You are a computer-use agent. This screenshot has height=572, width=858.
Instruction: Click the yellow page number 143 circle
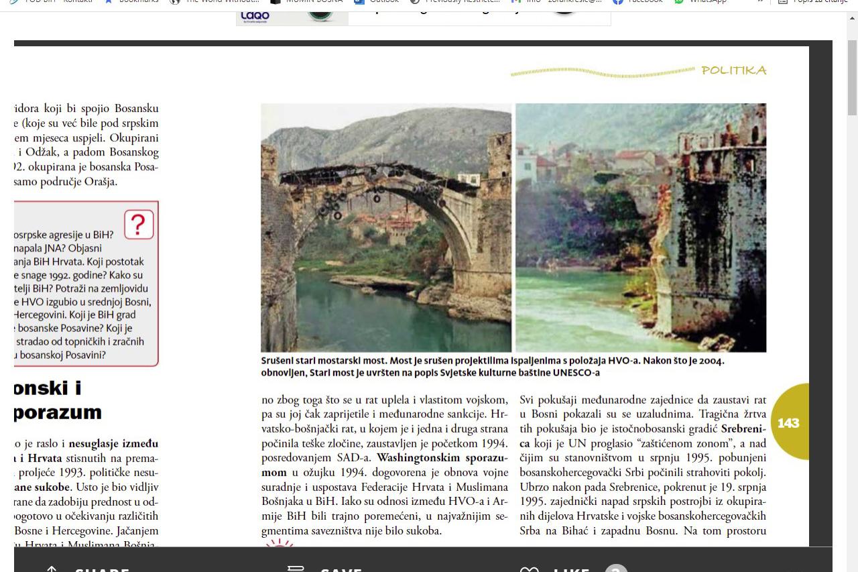click(789, 422)
